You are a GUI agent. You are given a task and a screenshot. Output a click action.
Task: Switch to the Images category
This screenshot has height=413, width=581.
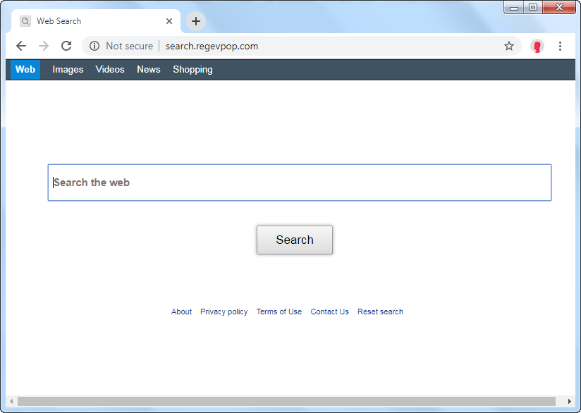(68, 70)
